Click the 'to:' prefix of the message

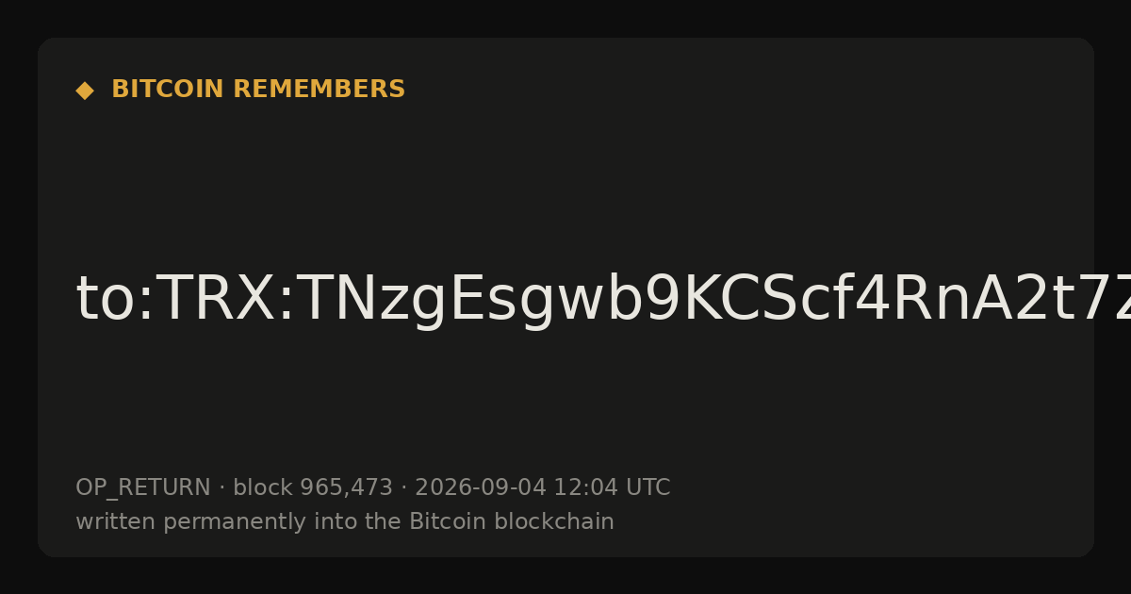pyautogui.click(x=114, y=300)
